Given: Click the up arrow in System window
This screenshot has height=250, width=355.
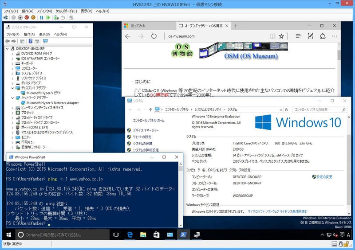Looking at the screenshot, I should [x=150, y=109].
